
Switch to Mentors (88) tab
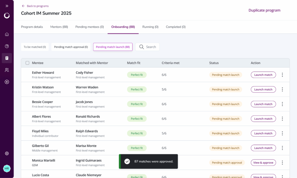[x=59, y=27]
